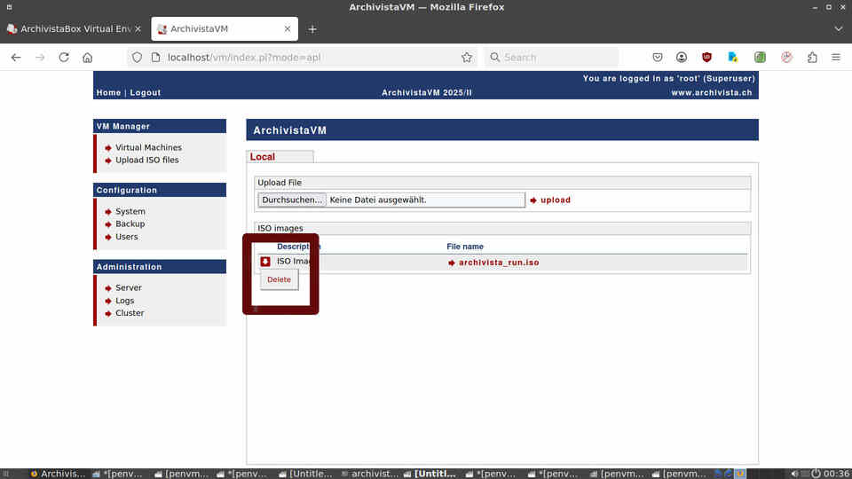Click the clock showing 00:36

click(x=836, y=474)
